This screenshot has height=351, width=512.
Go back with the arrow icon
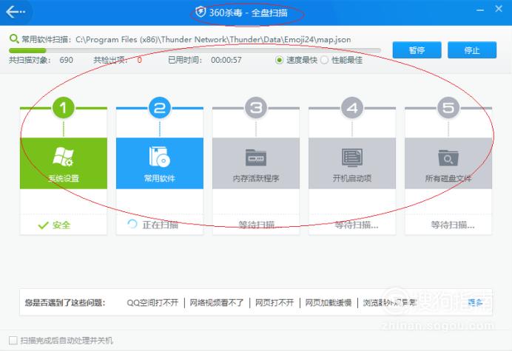15,12
